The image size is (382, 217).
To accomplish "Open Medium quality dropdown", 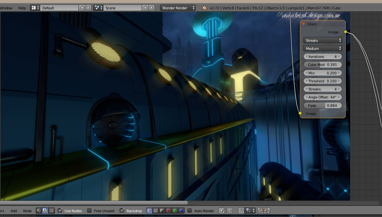I will pos(323,49).
